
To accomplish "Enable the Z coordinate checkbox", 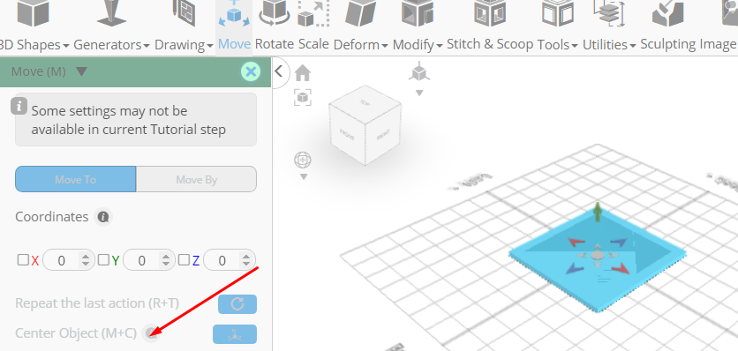I will click(184, 259).
